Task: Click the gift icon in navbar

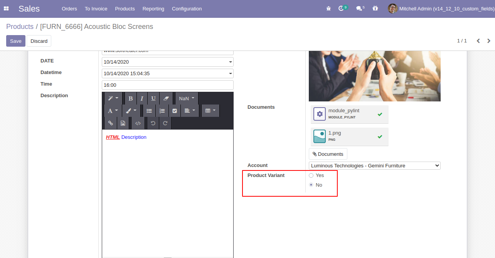Action: [x=375, y=8]
